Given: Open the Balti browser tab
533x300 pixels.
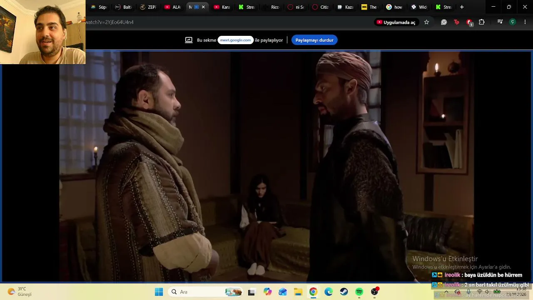Looking at the screenshot, I should click(x=123, y=7).
